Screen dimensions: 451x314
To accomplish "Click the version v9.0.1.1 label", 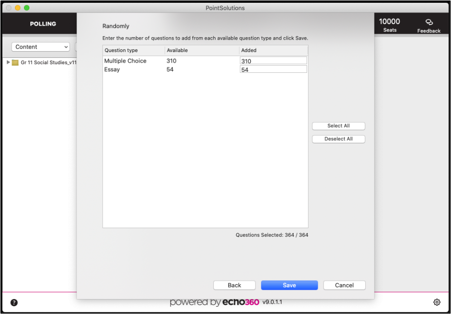I will [x=272, y=302].
